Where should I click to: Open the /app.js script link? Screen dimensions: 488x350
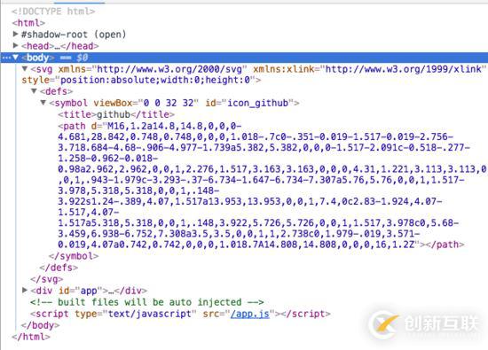(249, 314)
